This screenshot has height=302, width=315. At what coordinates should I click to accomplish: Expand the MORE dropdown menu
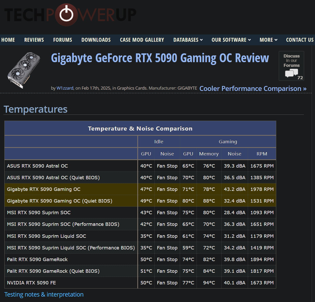pyautogui.click(x=268, y=40)
